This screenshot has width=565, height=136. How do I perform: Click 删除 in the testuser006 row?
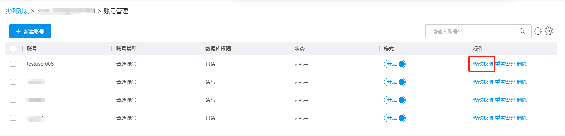coord(522,64)
